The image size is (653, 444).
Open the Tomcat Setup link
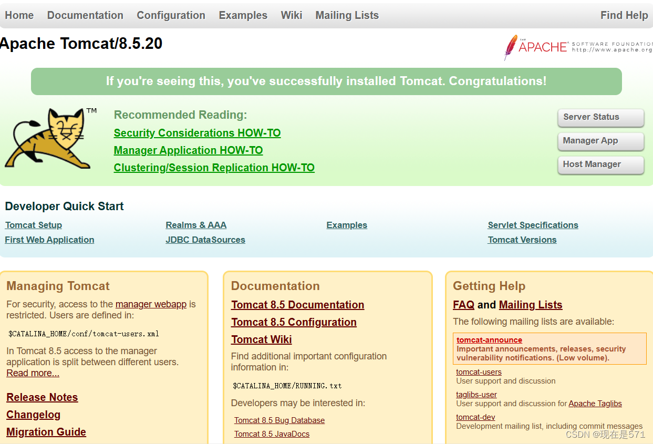pos(34,225)
